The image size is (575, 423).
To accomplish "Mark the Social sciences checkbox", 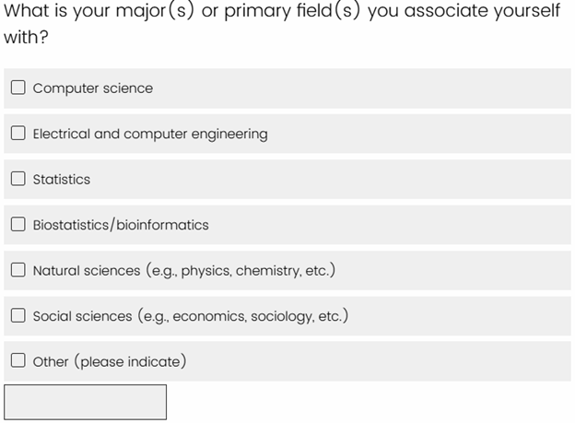I will (18, 316).
